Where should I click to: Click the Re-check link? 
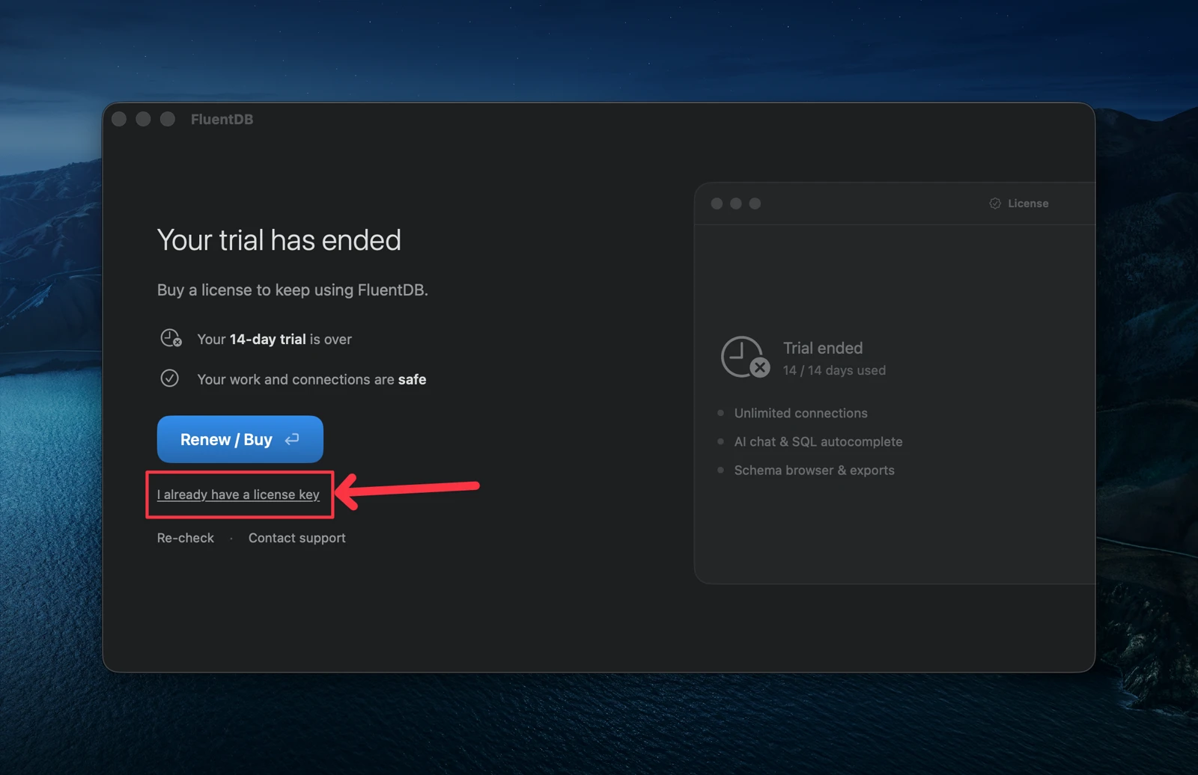[185, 538]
